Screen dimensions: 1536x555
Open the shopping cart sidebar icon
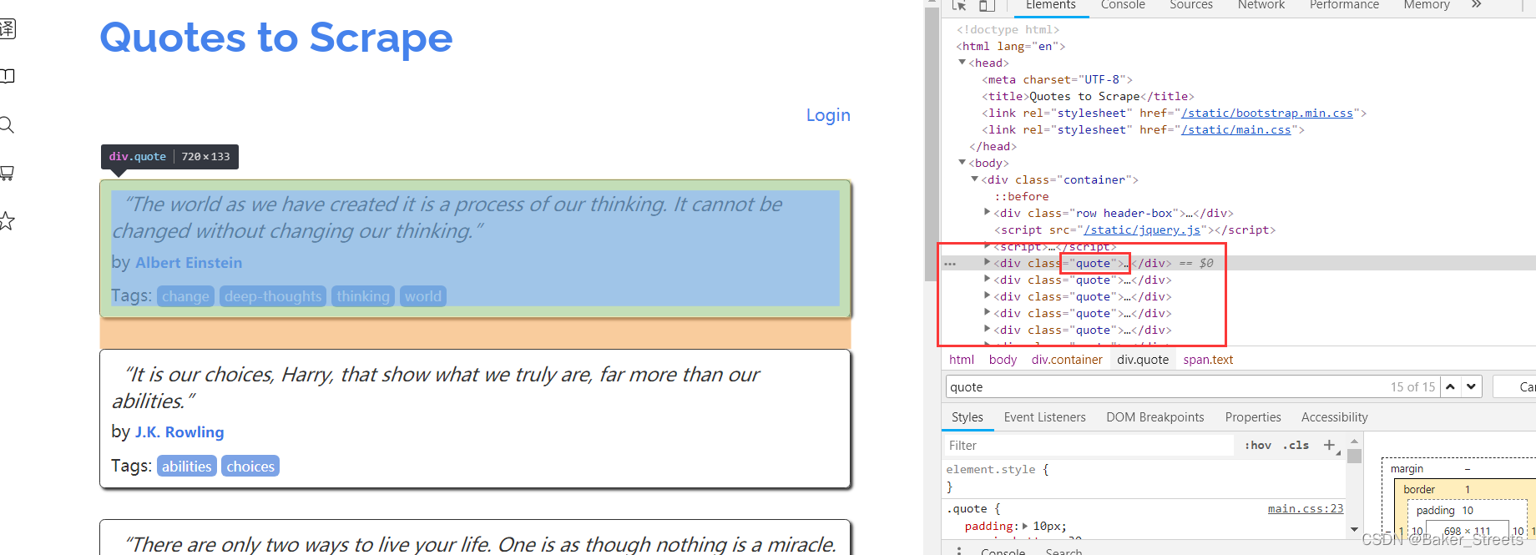click(x=7, y=173)
